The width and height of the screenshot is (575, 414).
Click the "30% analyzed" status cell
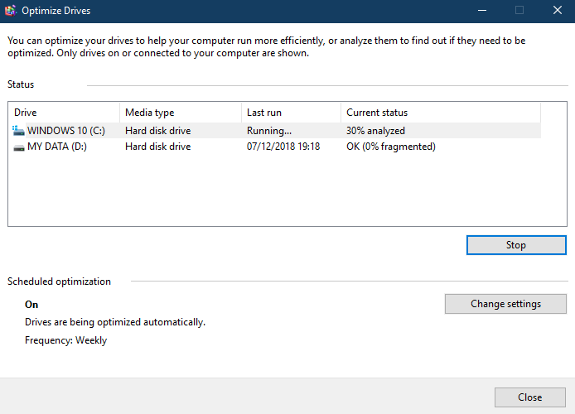(375, 131)
